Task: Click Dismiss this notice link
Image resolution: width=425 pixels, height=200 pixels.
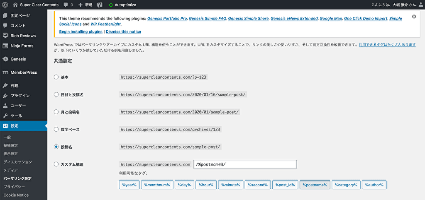Action: point(123,31)
